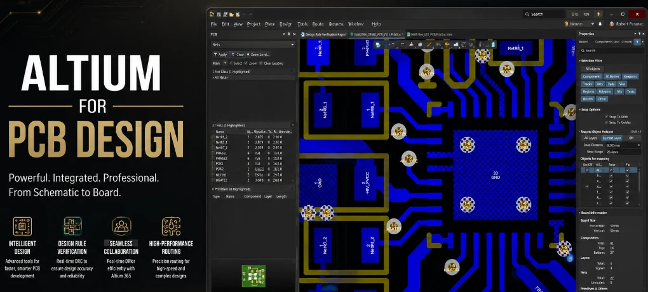Viewport: 648px width, 292px height.
Task: Click the Properties panel Search field
Action: click(611, 50)
